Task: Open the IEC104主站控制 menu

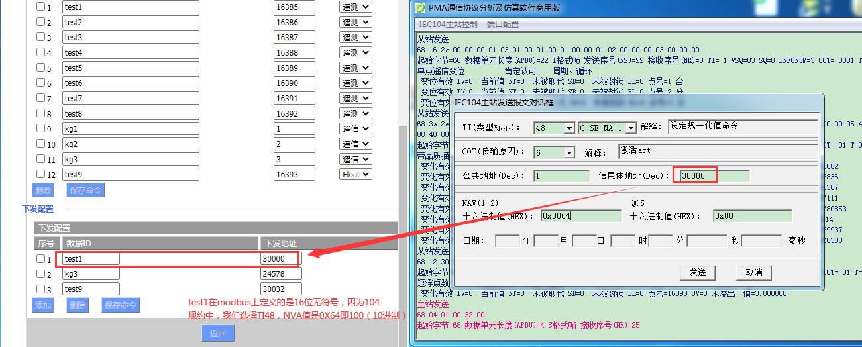Action: point(448,24)
